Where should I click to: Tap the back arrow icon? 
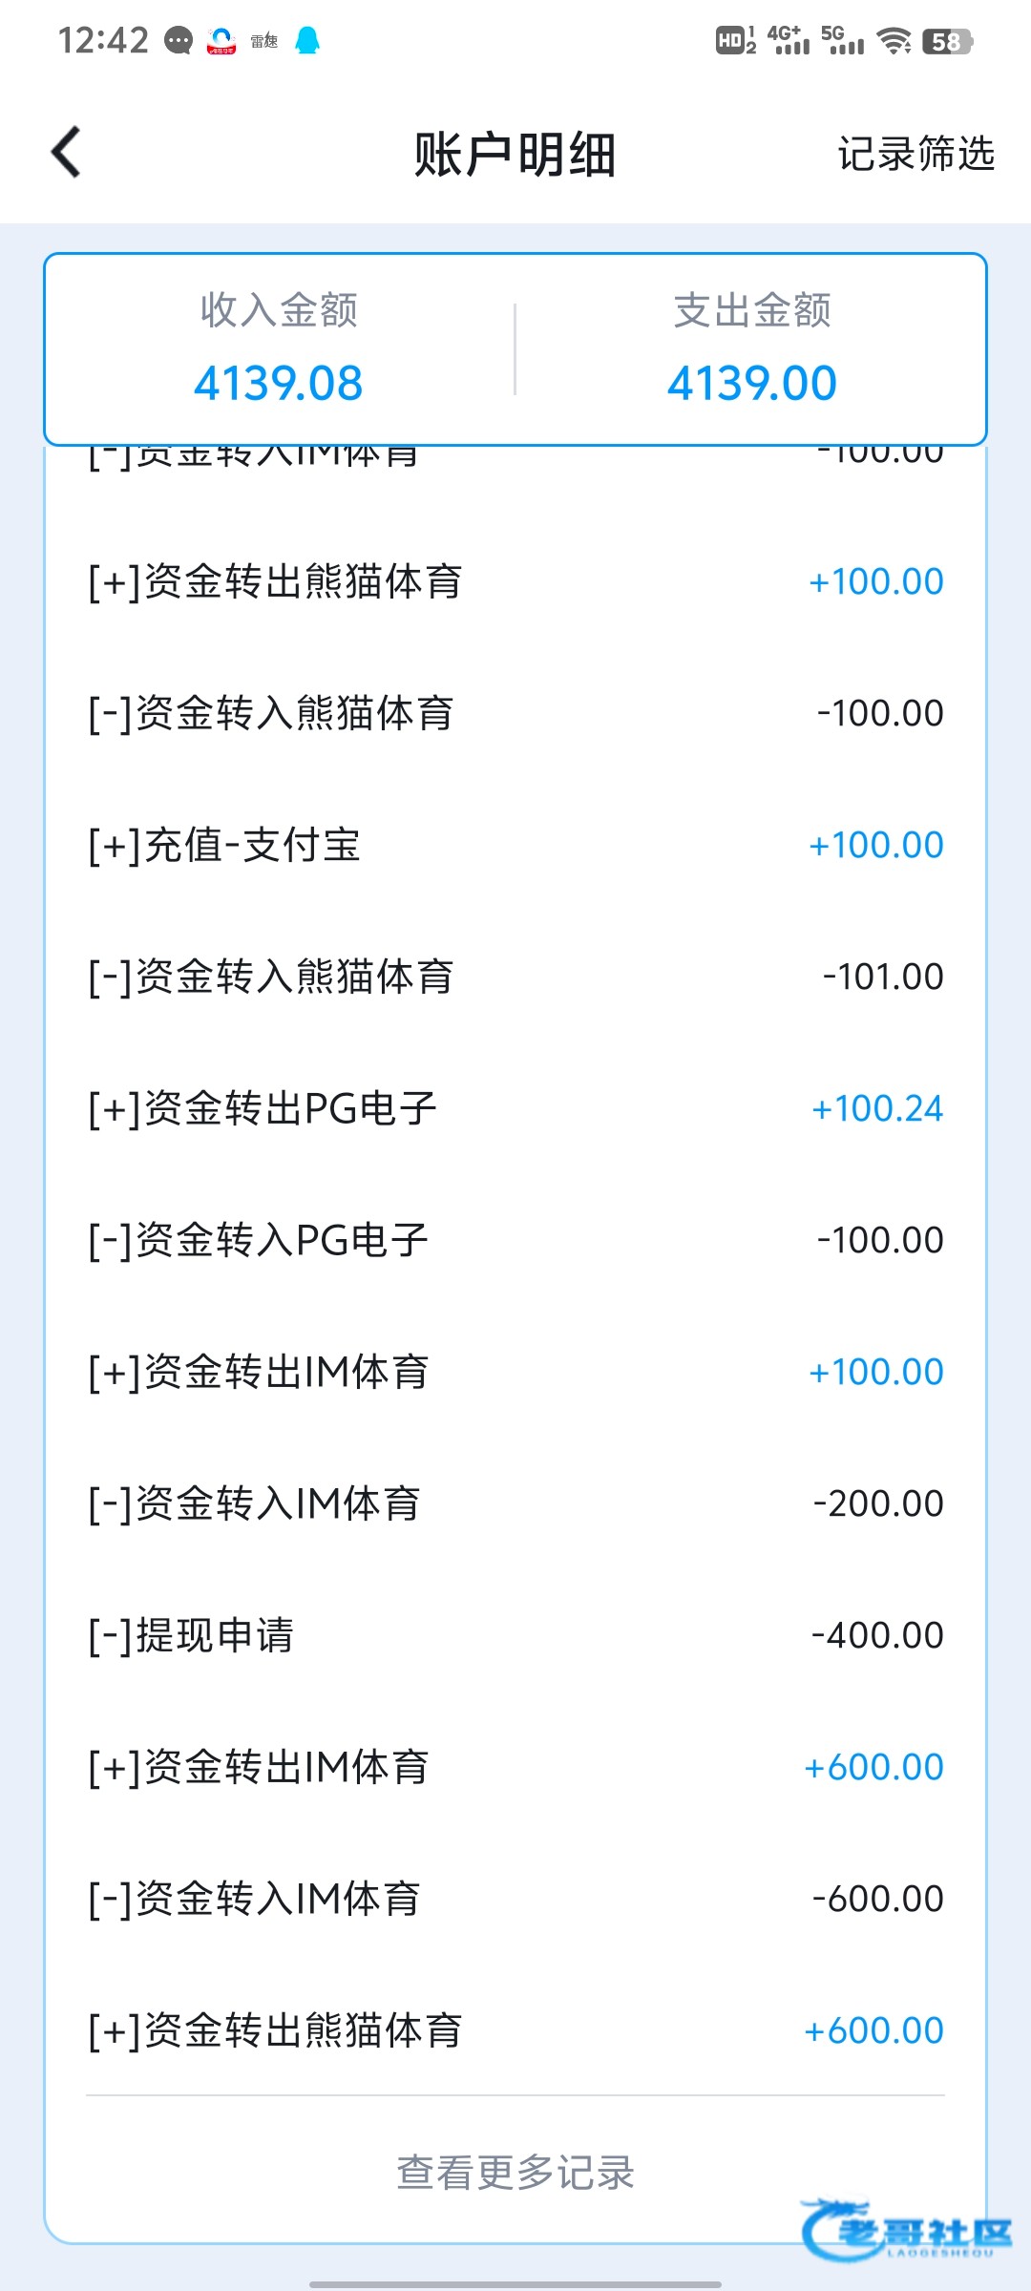[x=67, y=153]
